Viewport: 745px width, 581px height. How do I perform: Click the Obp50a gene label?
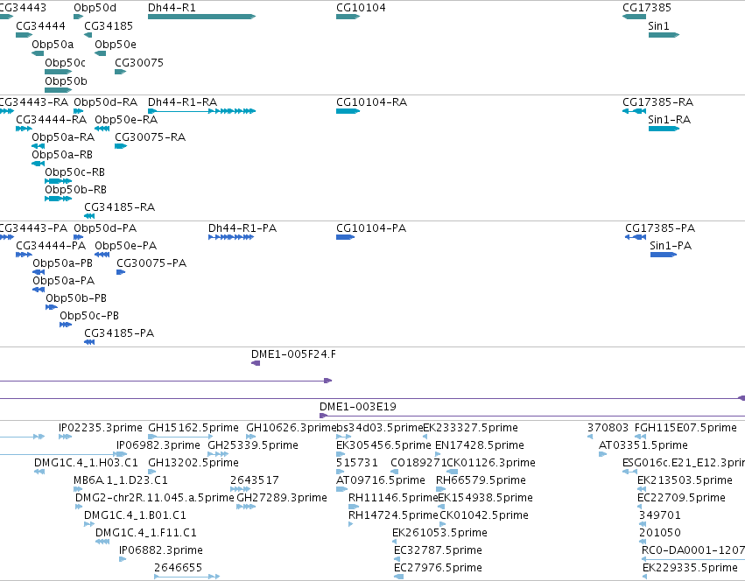(x=53, y=45)
